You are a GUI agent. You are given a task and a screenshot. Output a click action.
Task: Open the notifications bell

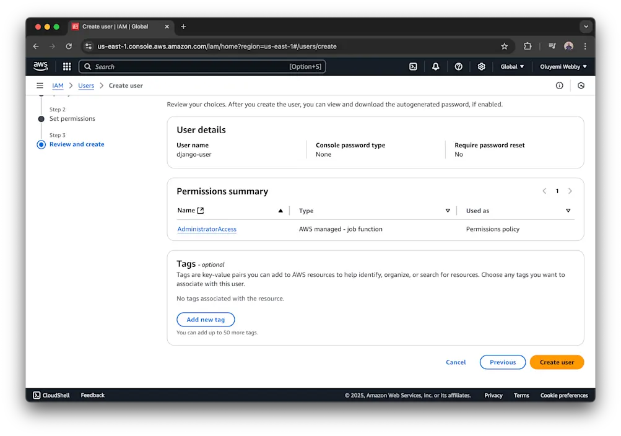point(435,66)
